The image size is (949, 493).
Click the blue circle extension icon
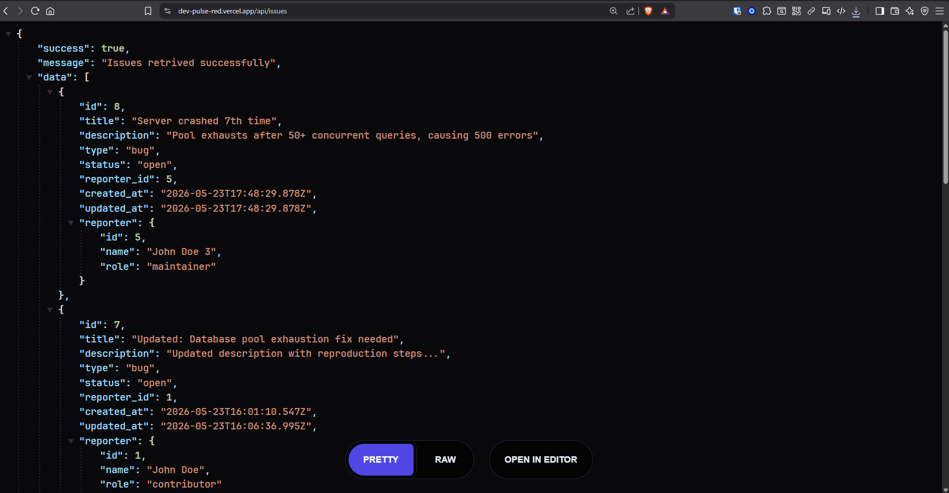pyautogui.click(x=752, y=11)
